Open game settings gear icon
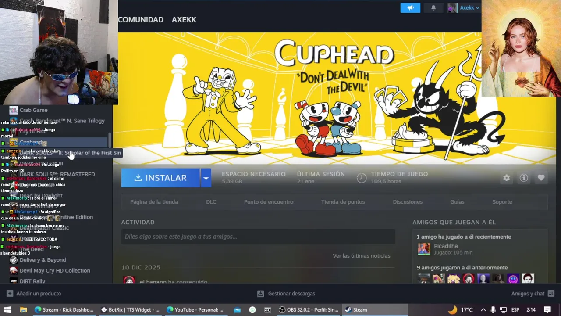The image size is (561, 316). click(x=506, y=178)
